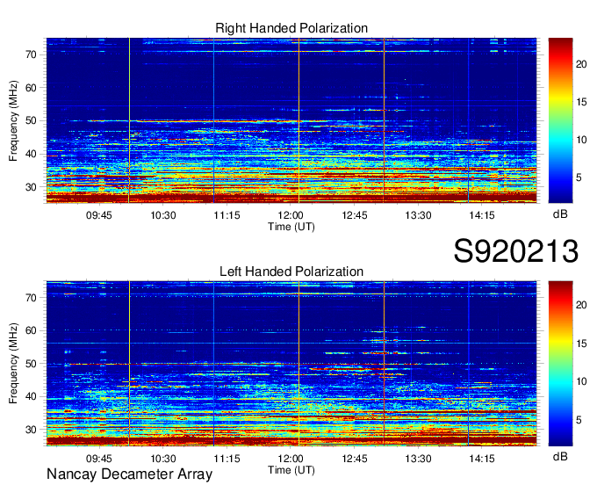Click the 10 dB label on the left-handed color bar
This screenshot has height=485, width=597.
[581, 381]
